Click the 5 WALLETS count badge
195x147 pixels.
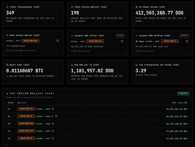point(183,93)
